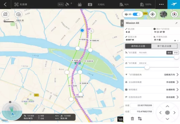Switch to the 单个航点设置 tab
The image size is (180, 124).
(x=165, y=46)
